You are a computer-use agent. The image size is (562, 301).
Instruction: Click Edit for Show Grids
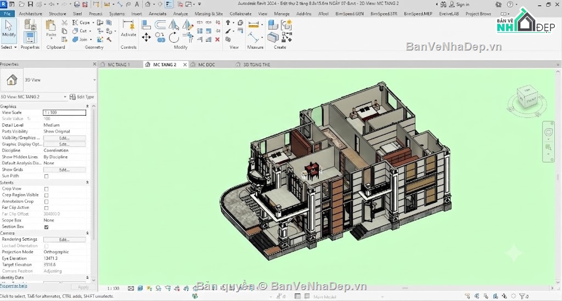pyautogui.click(x=65, y=170)
